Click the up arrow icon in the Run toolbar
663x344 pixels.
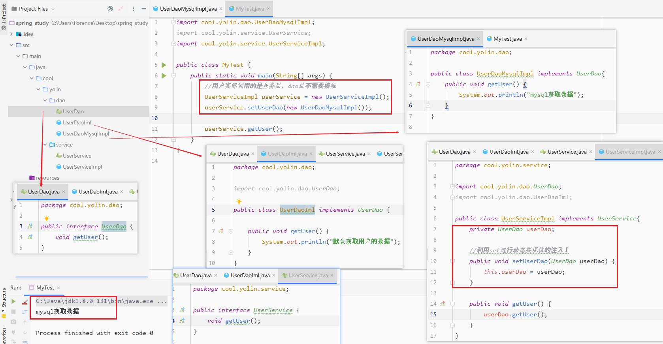(x=25, y=322)
